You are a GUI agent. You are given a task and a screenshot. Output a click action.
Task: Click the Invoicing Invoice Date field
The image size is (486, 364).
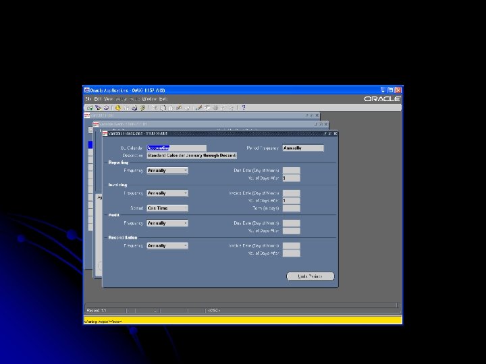click(292, 193)
